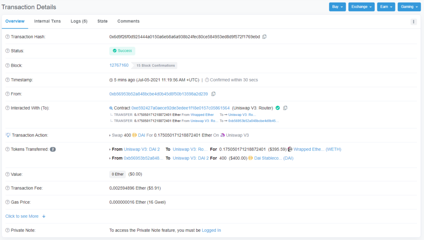Open 0xb56953b52a848bcbe4d0b45... recipient in second TRANSFER line
Screen dimensions: 424x240
pyautogui.click(x=253, y=121)
